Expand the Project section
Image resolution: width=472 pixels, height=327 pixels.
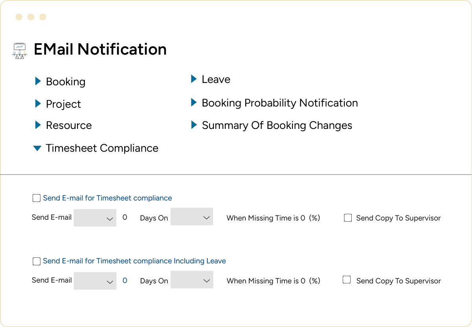38,104
